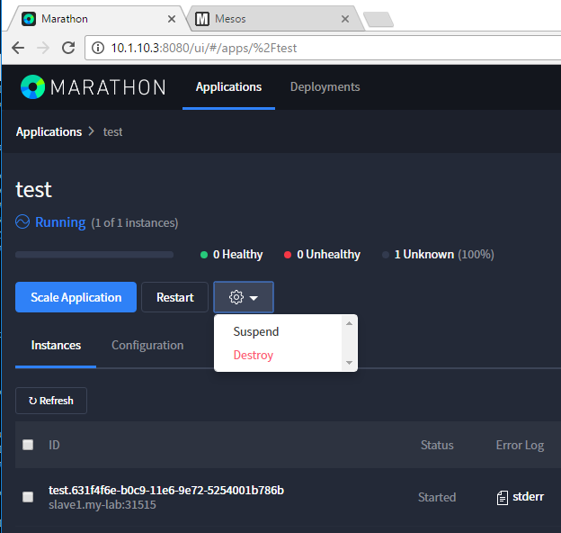This screenshot has width=561, height=533.
Task: Click the Running status icon
Action: coord(22,221)
